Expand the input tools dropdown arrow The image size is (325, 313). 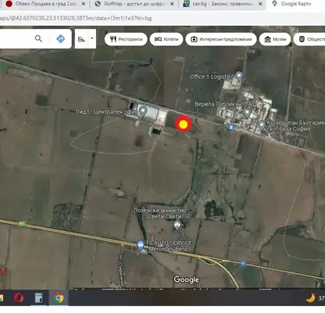pyautogui.click(x=92, y=38)
